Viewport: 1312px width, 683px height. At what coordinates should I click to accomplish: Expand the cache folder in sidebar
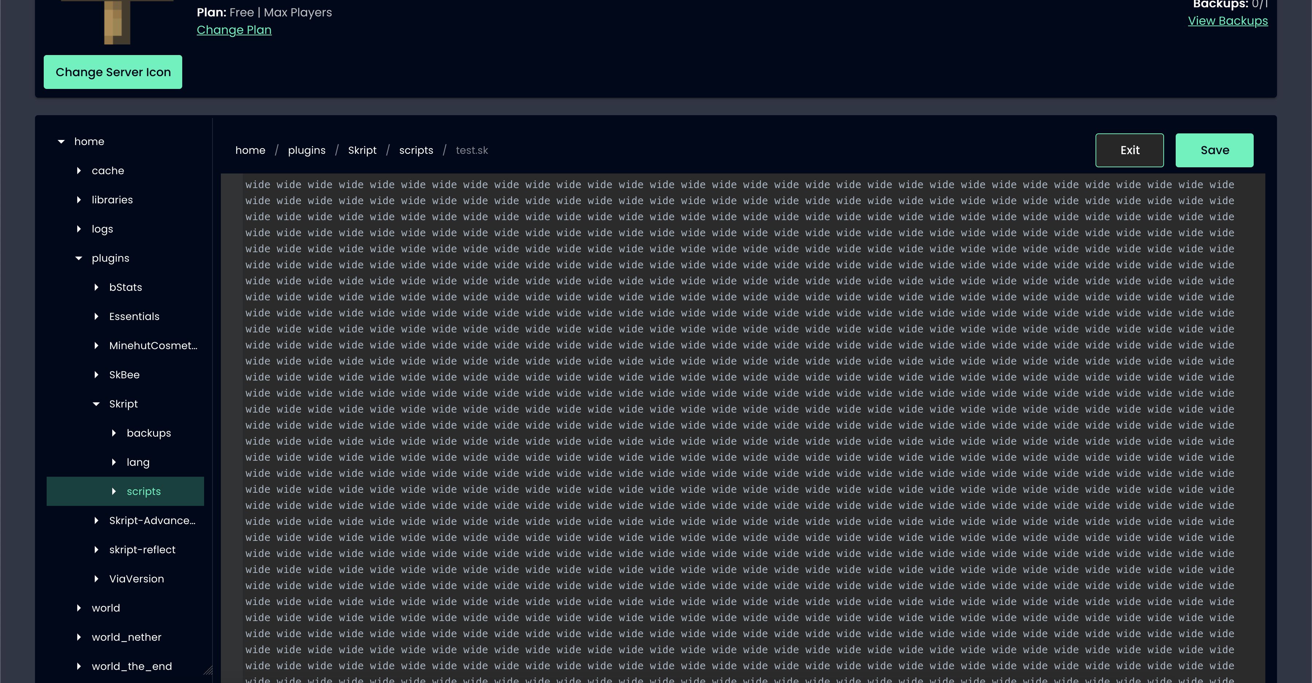point(79,170)
